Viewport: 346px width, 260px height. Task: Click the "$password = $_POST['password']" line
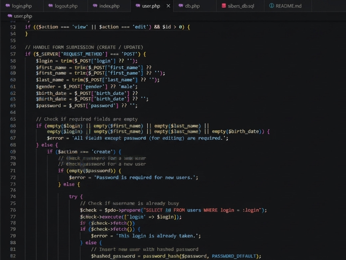[86, 106]
